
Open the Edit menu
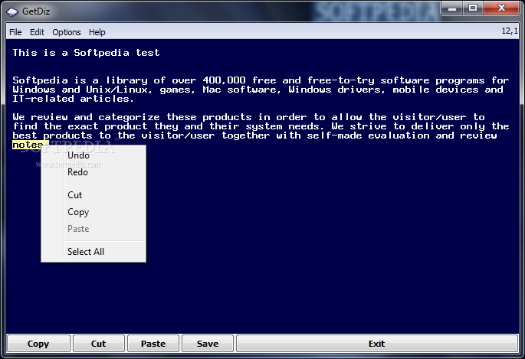(x=37, y=32)
